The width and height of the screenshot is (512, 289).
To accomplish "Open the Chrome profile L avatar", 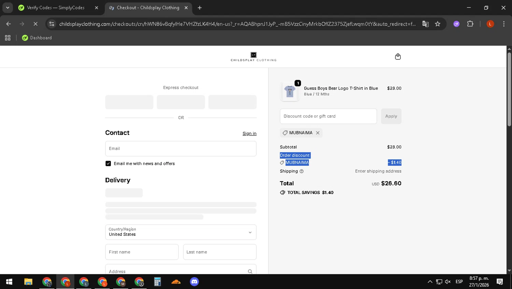I will (x=490, y=24).
